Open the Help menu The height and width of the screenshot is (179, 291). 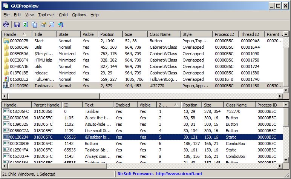pyautogui.click(x=95, y=15)
